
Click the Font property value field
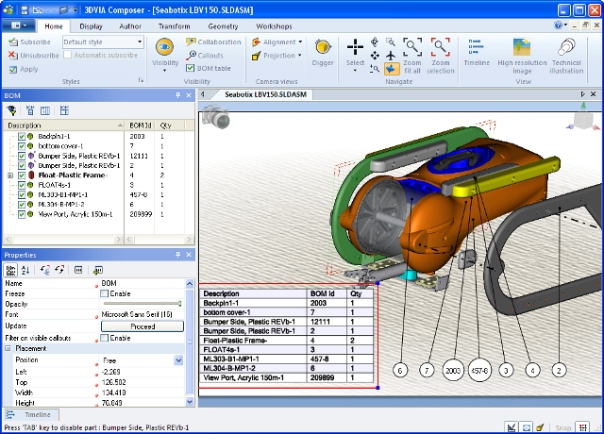142,314
